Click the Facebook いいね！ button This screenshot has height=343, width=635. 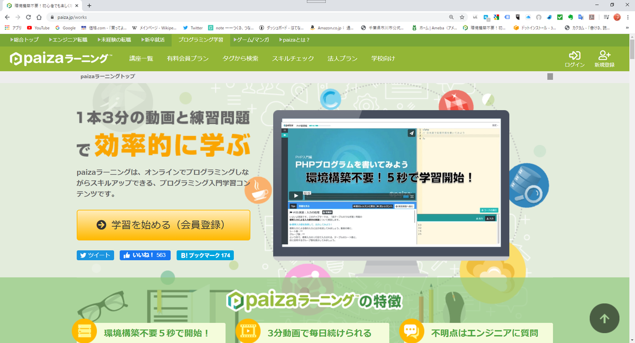(145, 255)
